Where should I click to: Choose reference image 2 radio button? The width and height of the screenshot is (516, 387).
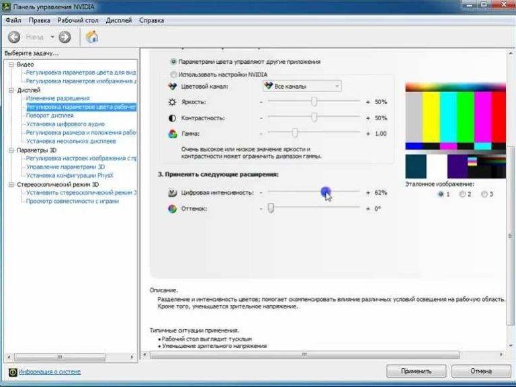(462, 194)
